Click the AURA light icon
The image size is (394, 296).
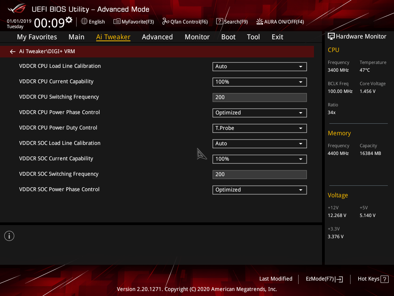(x=260, y=22)
